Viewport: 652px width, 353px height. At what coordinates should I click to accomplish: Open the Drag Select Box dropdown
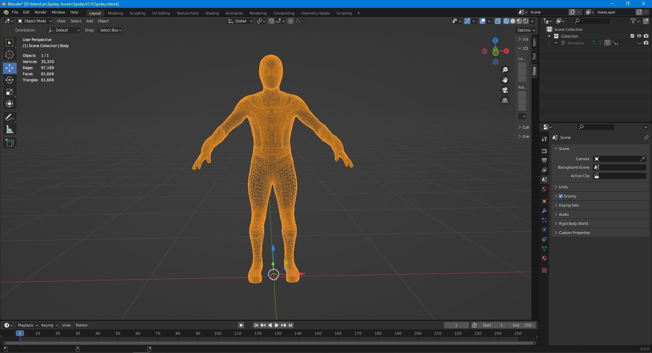110,30
